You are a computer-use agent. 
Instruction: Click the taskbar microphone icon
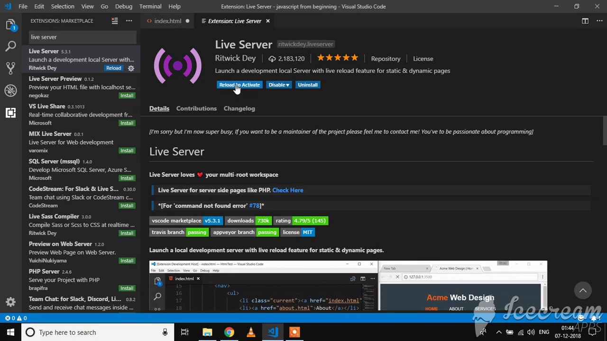165,332
